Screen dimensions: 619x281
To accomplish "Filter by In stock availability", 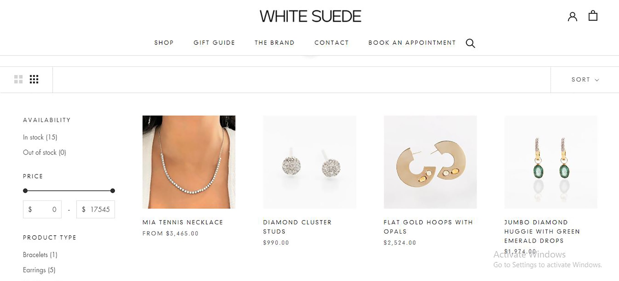I will 40,137.
